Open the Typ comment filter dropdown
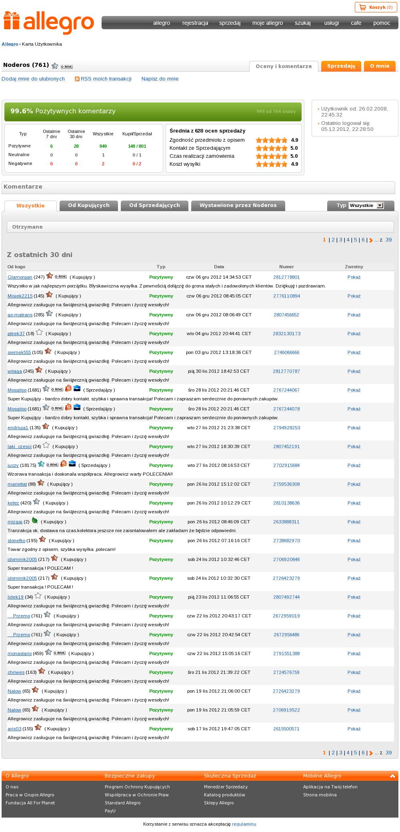 click(366, 205)
